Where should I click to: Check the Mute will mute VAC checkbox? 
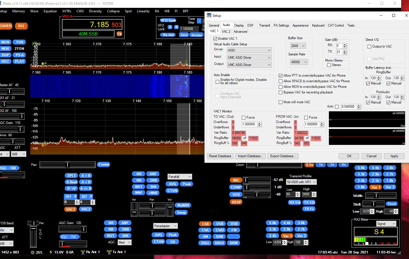pyautogui.click(x=280, y=102)
